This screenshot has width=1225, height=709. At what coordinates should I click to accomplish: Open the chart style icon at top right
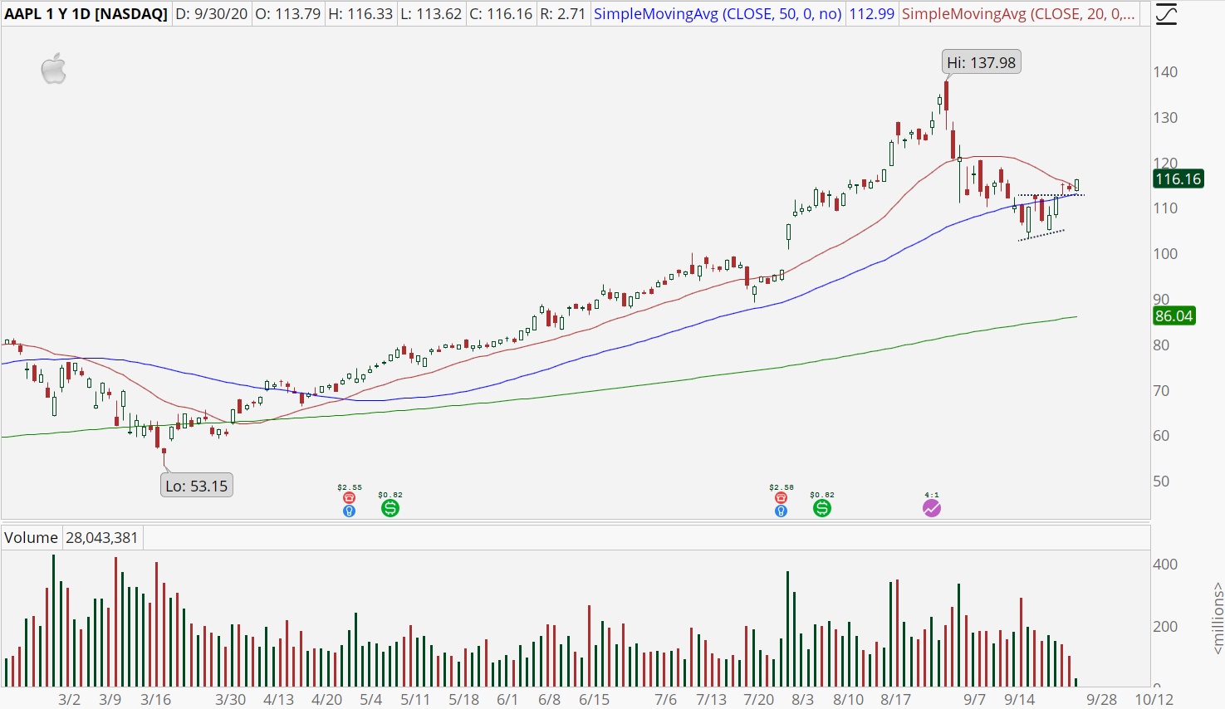point(1166,14)
